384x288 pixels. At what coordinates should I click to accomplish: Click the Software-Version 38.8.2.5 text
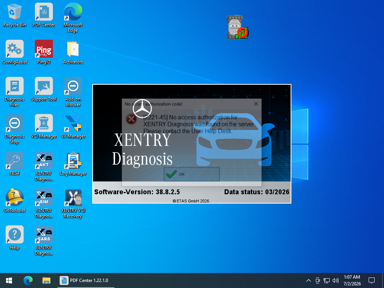[137, 192]
